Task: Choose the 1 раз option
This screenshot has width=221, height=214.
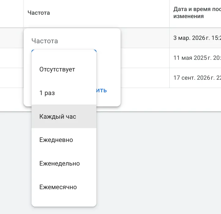Action: [64, 93]
